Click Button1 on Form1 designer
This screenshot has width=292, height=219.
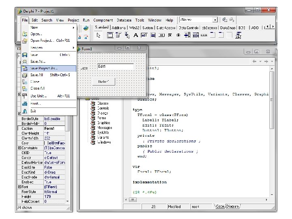tap(104, 82)
